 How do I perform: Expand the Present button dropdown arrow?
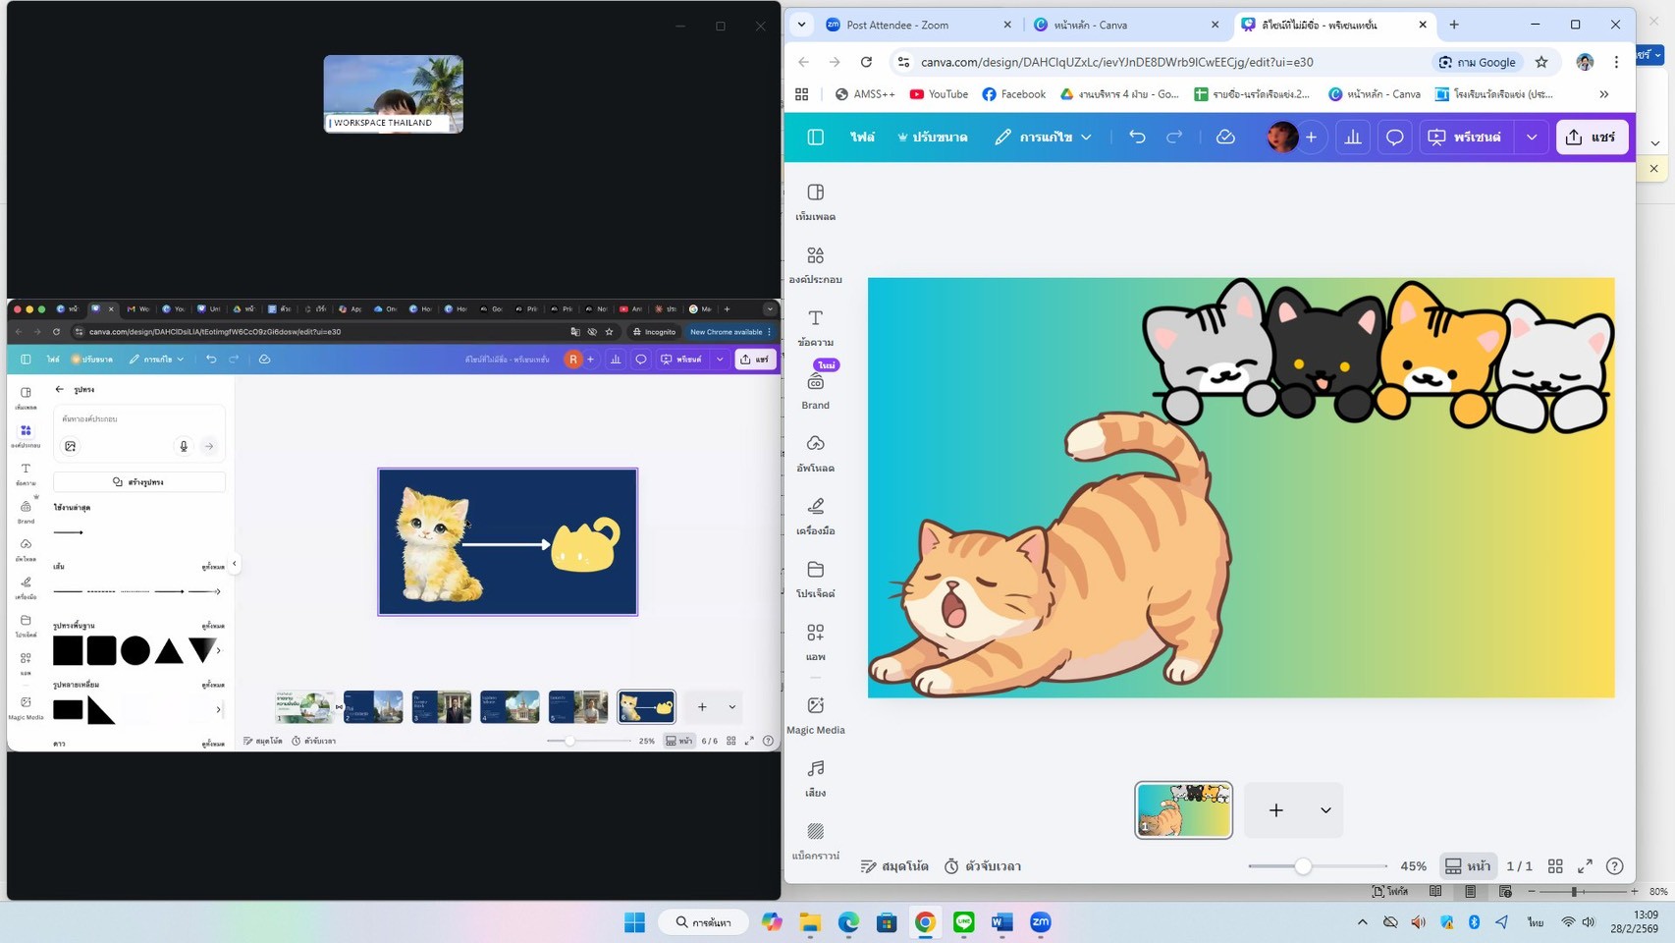[1532, 138]
